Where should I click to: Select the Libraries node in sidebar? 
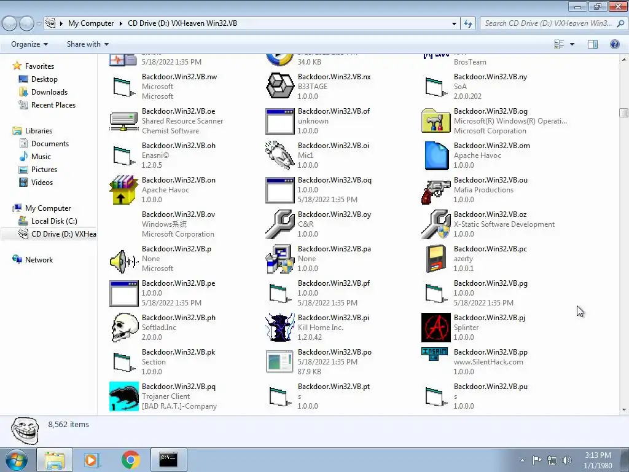[39, 130]
